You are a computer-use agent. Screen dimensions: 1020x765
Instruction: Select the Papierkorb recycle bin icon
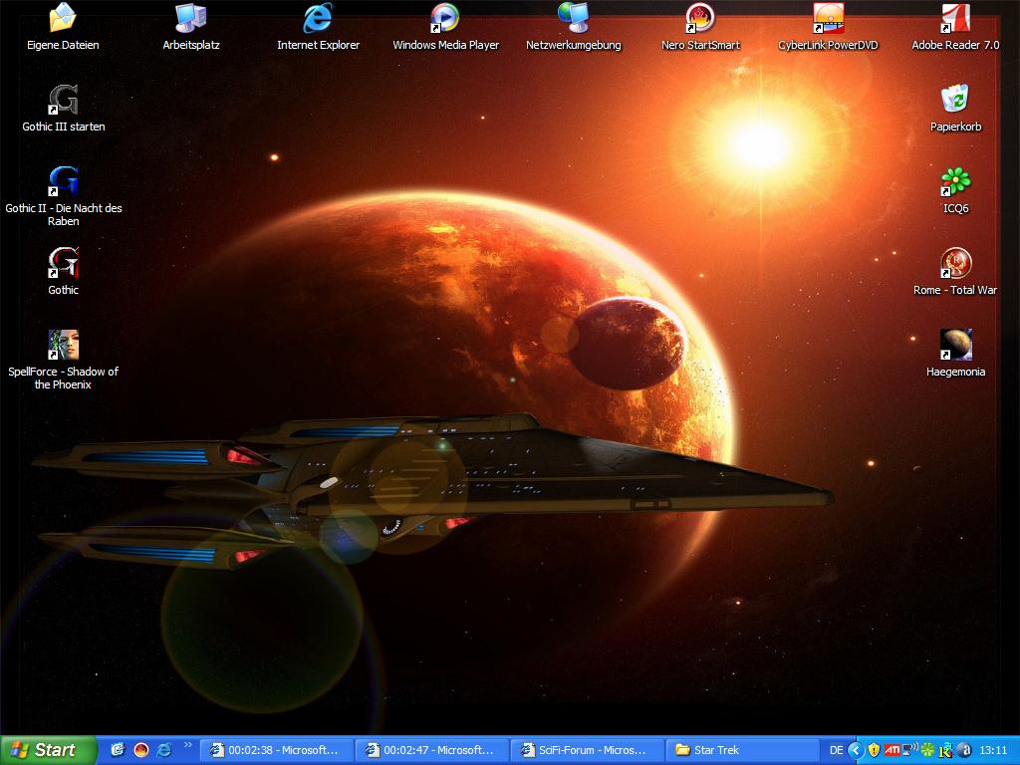point(955,101)
